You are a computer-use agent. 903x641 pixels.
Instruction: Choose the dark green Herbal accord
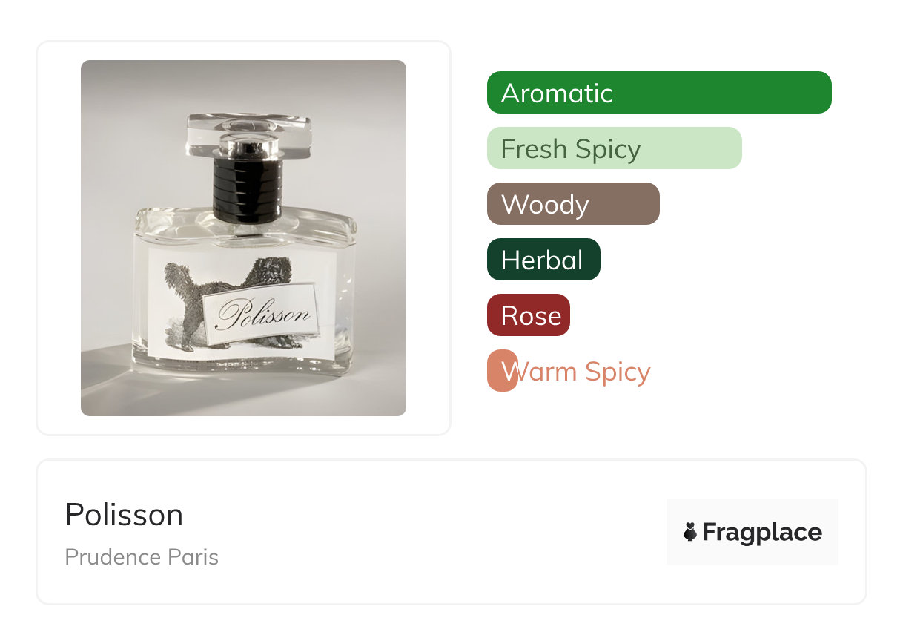click(x=543, y=260)
